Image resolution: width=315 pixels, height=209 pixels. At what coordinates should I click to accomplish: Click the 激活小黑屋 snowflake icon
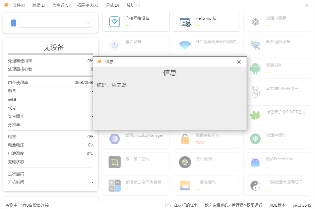(x=255, y=22)
